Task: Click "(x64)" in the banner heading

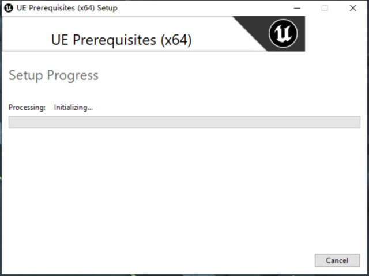Action: (176, 40)
